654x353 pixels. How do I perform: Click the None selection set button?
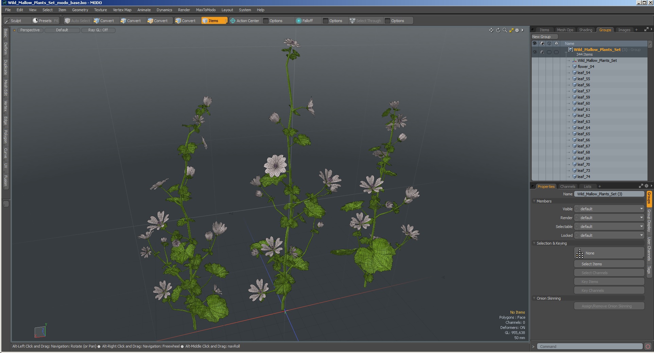coord(609,253)
